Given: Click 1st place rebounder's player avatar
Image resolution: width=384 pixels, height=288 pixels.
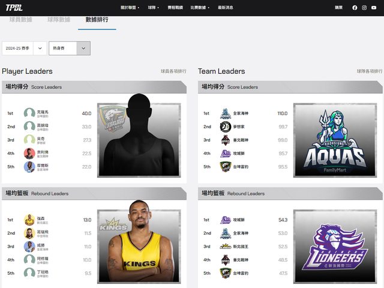Looking at the screenshot, I should tap(29, 220).
